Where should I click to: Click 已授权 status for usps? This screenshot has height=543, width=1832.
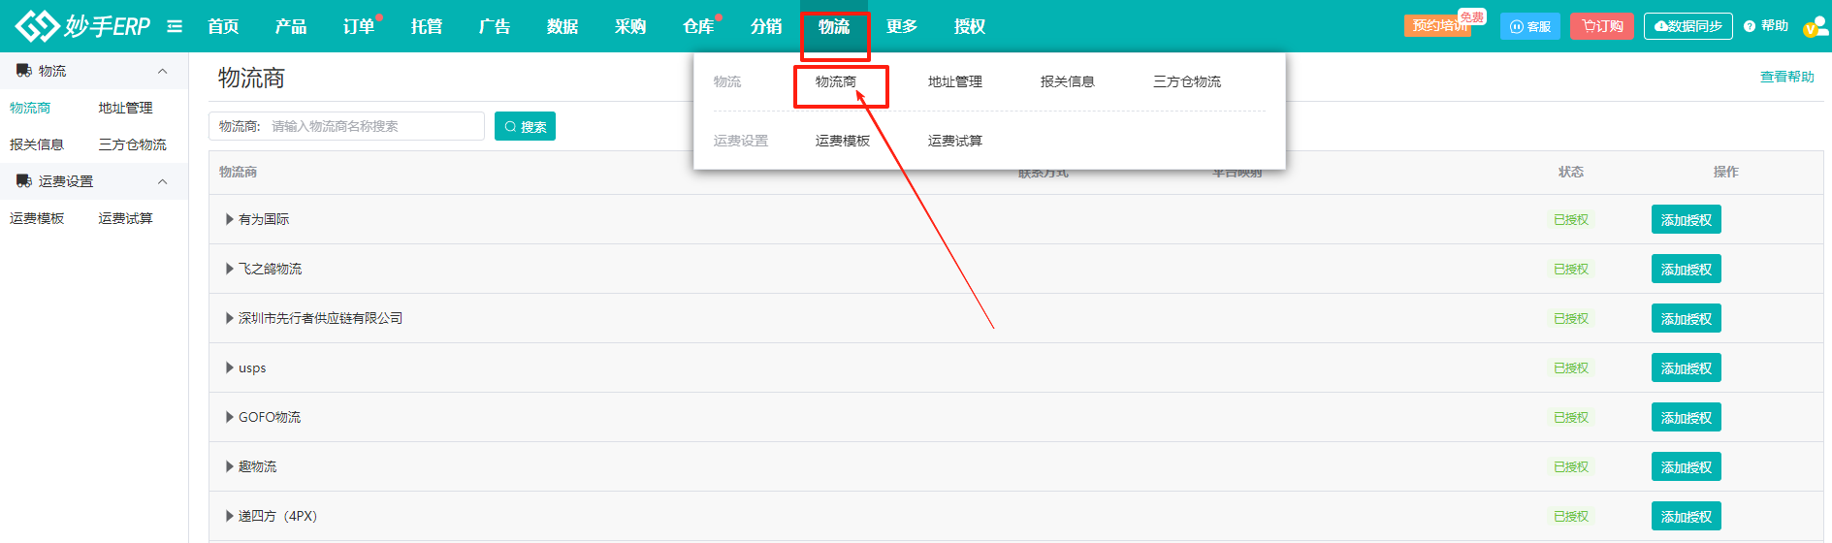(x=1571, y=367)
